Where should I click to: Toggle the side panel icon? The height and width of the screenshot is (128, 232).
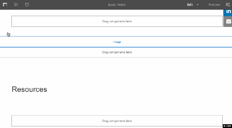[5, 5]
